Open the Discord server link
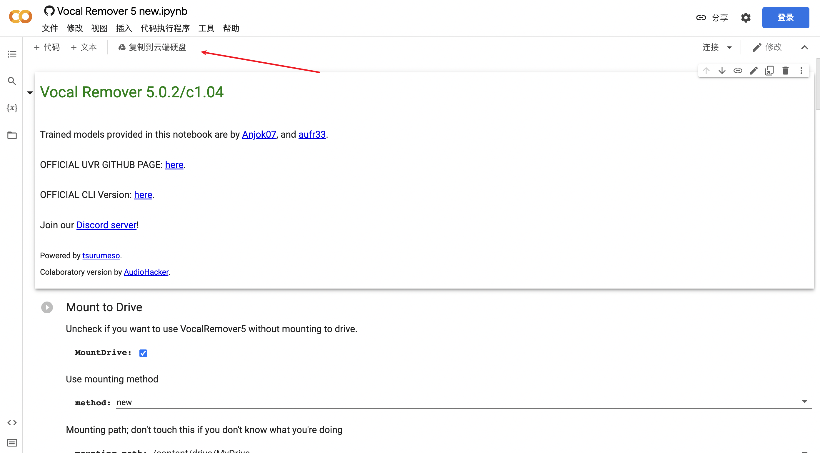 tap(106, 225)
